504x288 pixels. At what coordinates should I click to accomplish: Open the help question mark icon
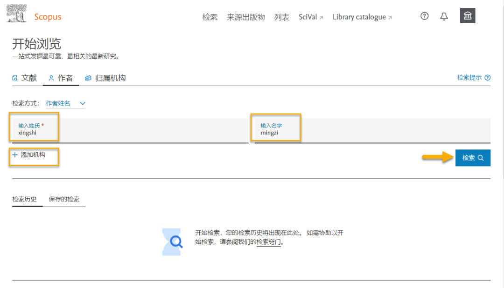[x=424, y=16]
